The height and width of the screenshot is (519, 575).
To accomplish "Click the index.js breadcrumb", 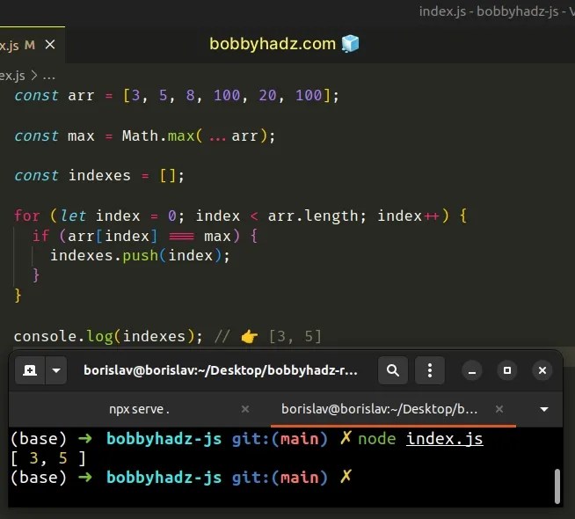I will click(x=13, y=76).
